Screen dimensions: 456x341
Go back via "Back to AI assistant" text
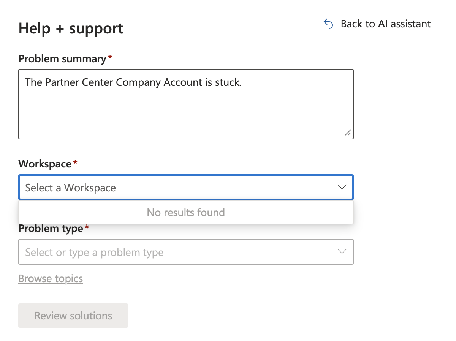click(386, 24)
